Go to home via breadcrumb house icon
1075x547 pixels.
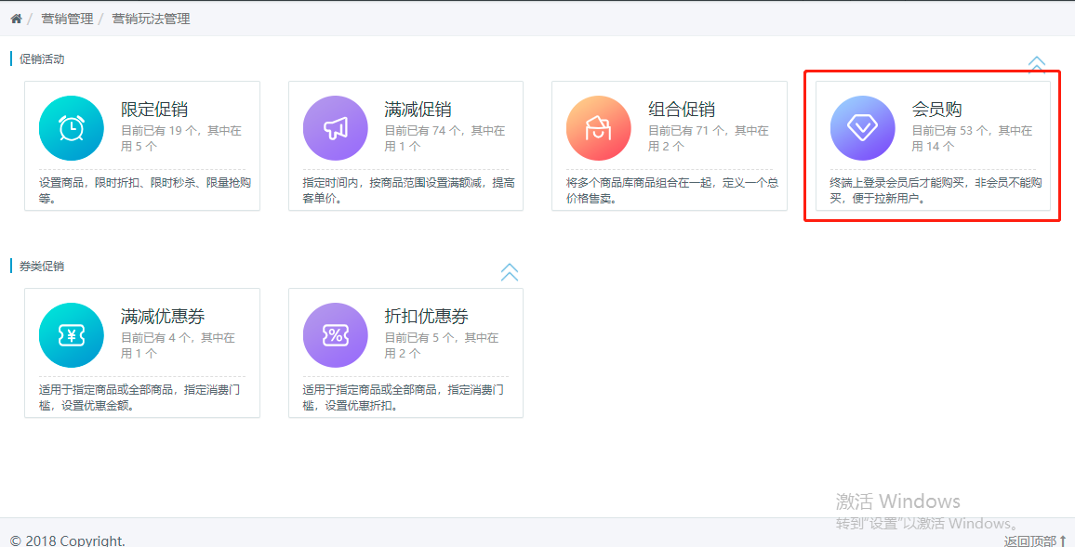click(x=17, y=19)
